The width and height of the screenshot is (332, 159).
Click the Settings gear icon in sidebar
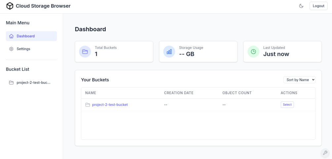click(12, 49)
